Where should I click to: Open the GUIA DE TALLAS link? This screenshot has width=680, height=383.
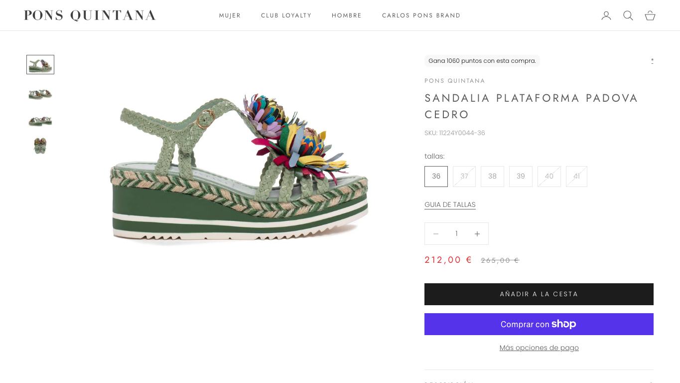point(450,204)
